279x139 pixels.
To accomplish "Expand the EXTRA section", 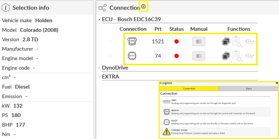I will click(99, 77).
